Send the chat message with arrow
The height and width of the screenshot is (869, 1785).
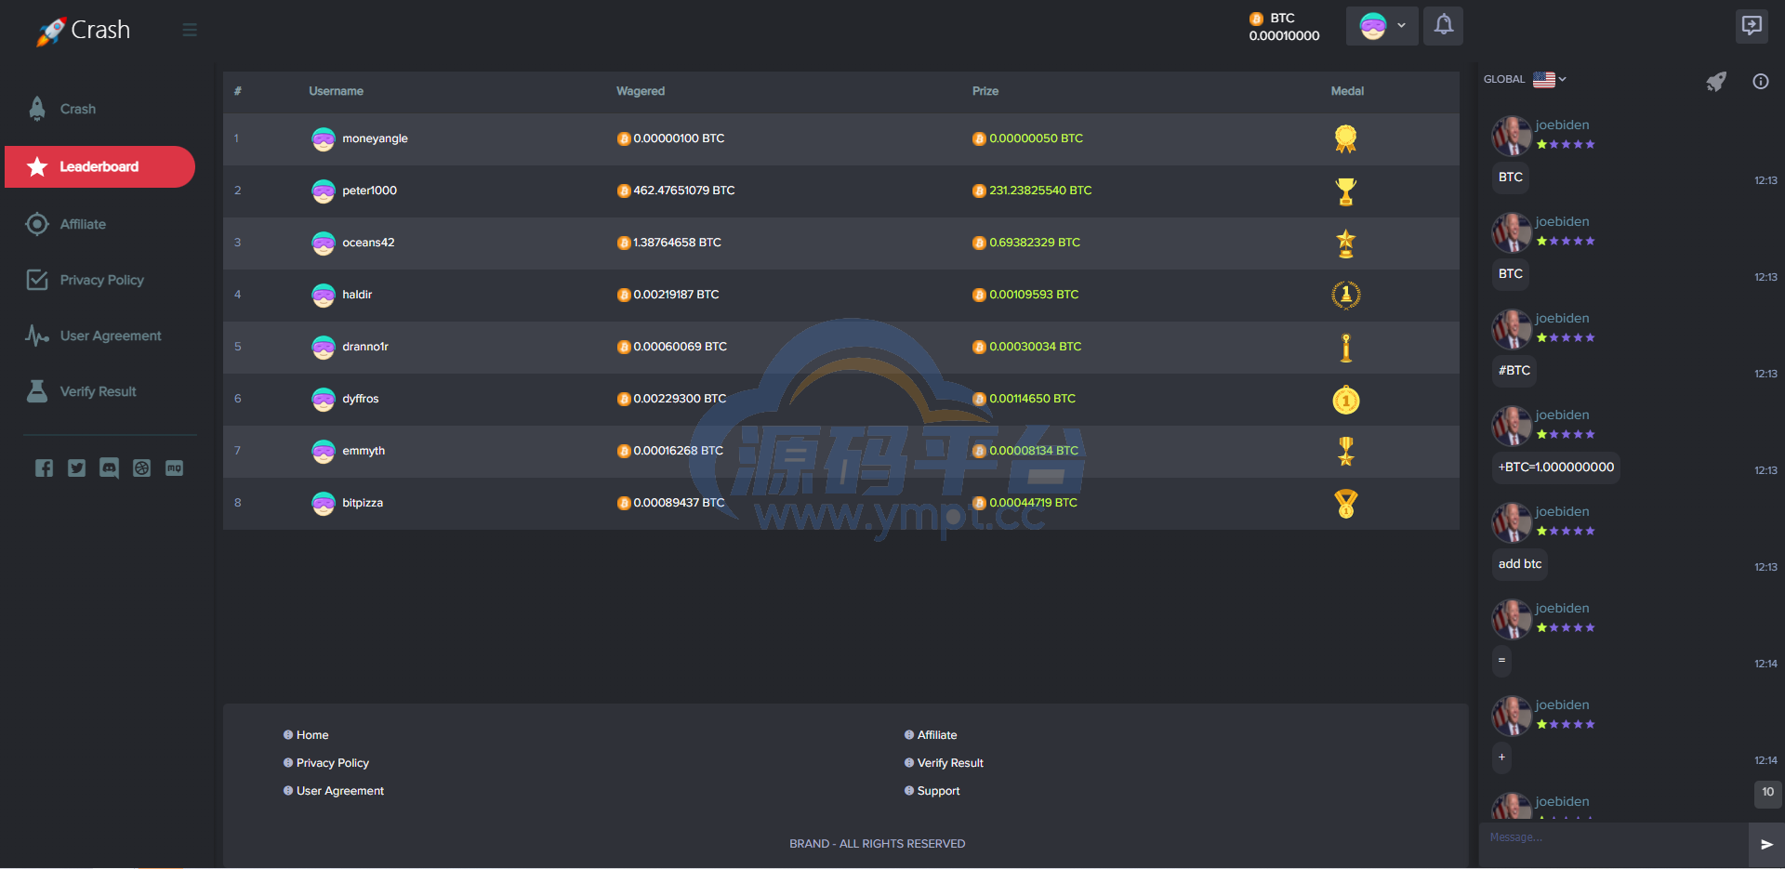point(1766,844)
